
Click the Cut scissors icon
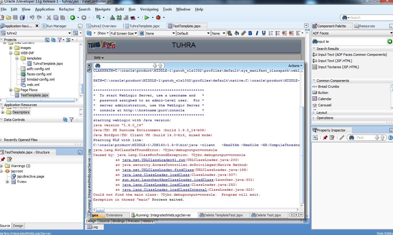(49, 18)
